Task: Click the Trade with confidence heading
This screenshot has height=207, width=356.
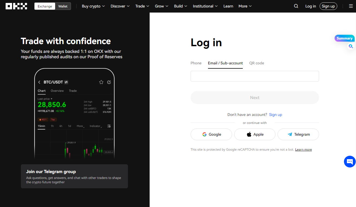Action: click(x=66, y=41)
